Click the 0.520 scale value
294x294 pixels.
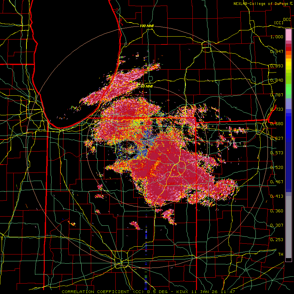[x=277, y=168]
